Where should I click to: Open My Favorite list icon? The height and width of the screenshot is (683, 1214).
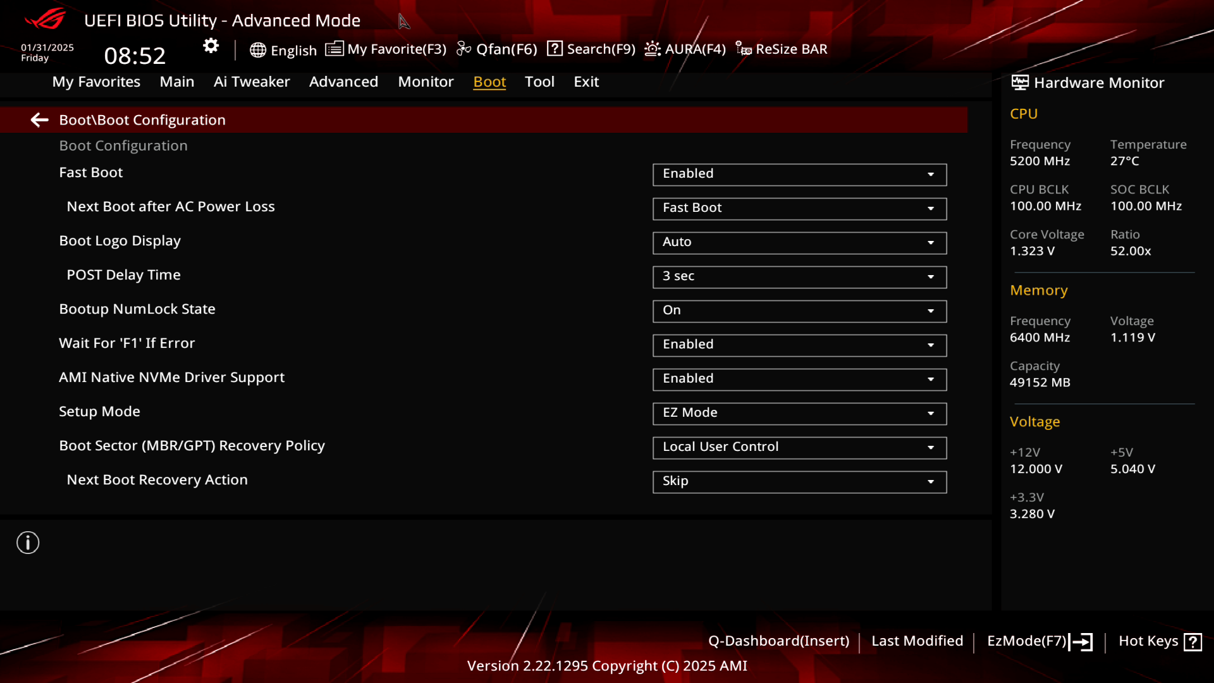[x=334, y=49]
